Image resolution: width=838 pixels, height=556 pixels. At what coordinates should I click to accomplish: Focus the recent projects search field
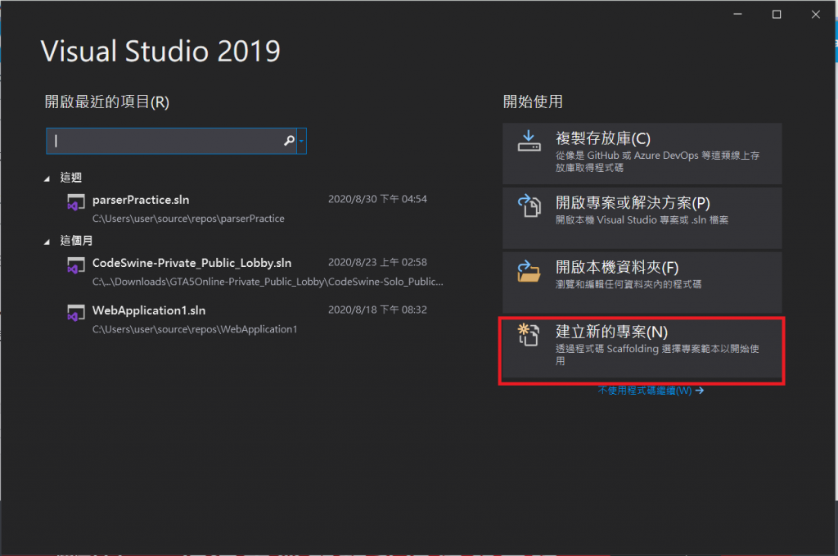pyautogui.click(x=171, y=141)
